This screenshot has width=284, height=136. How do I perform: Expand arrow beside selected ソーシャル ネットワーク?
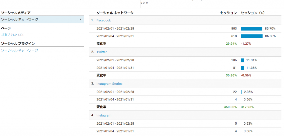click(81, 19)
